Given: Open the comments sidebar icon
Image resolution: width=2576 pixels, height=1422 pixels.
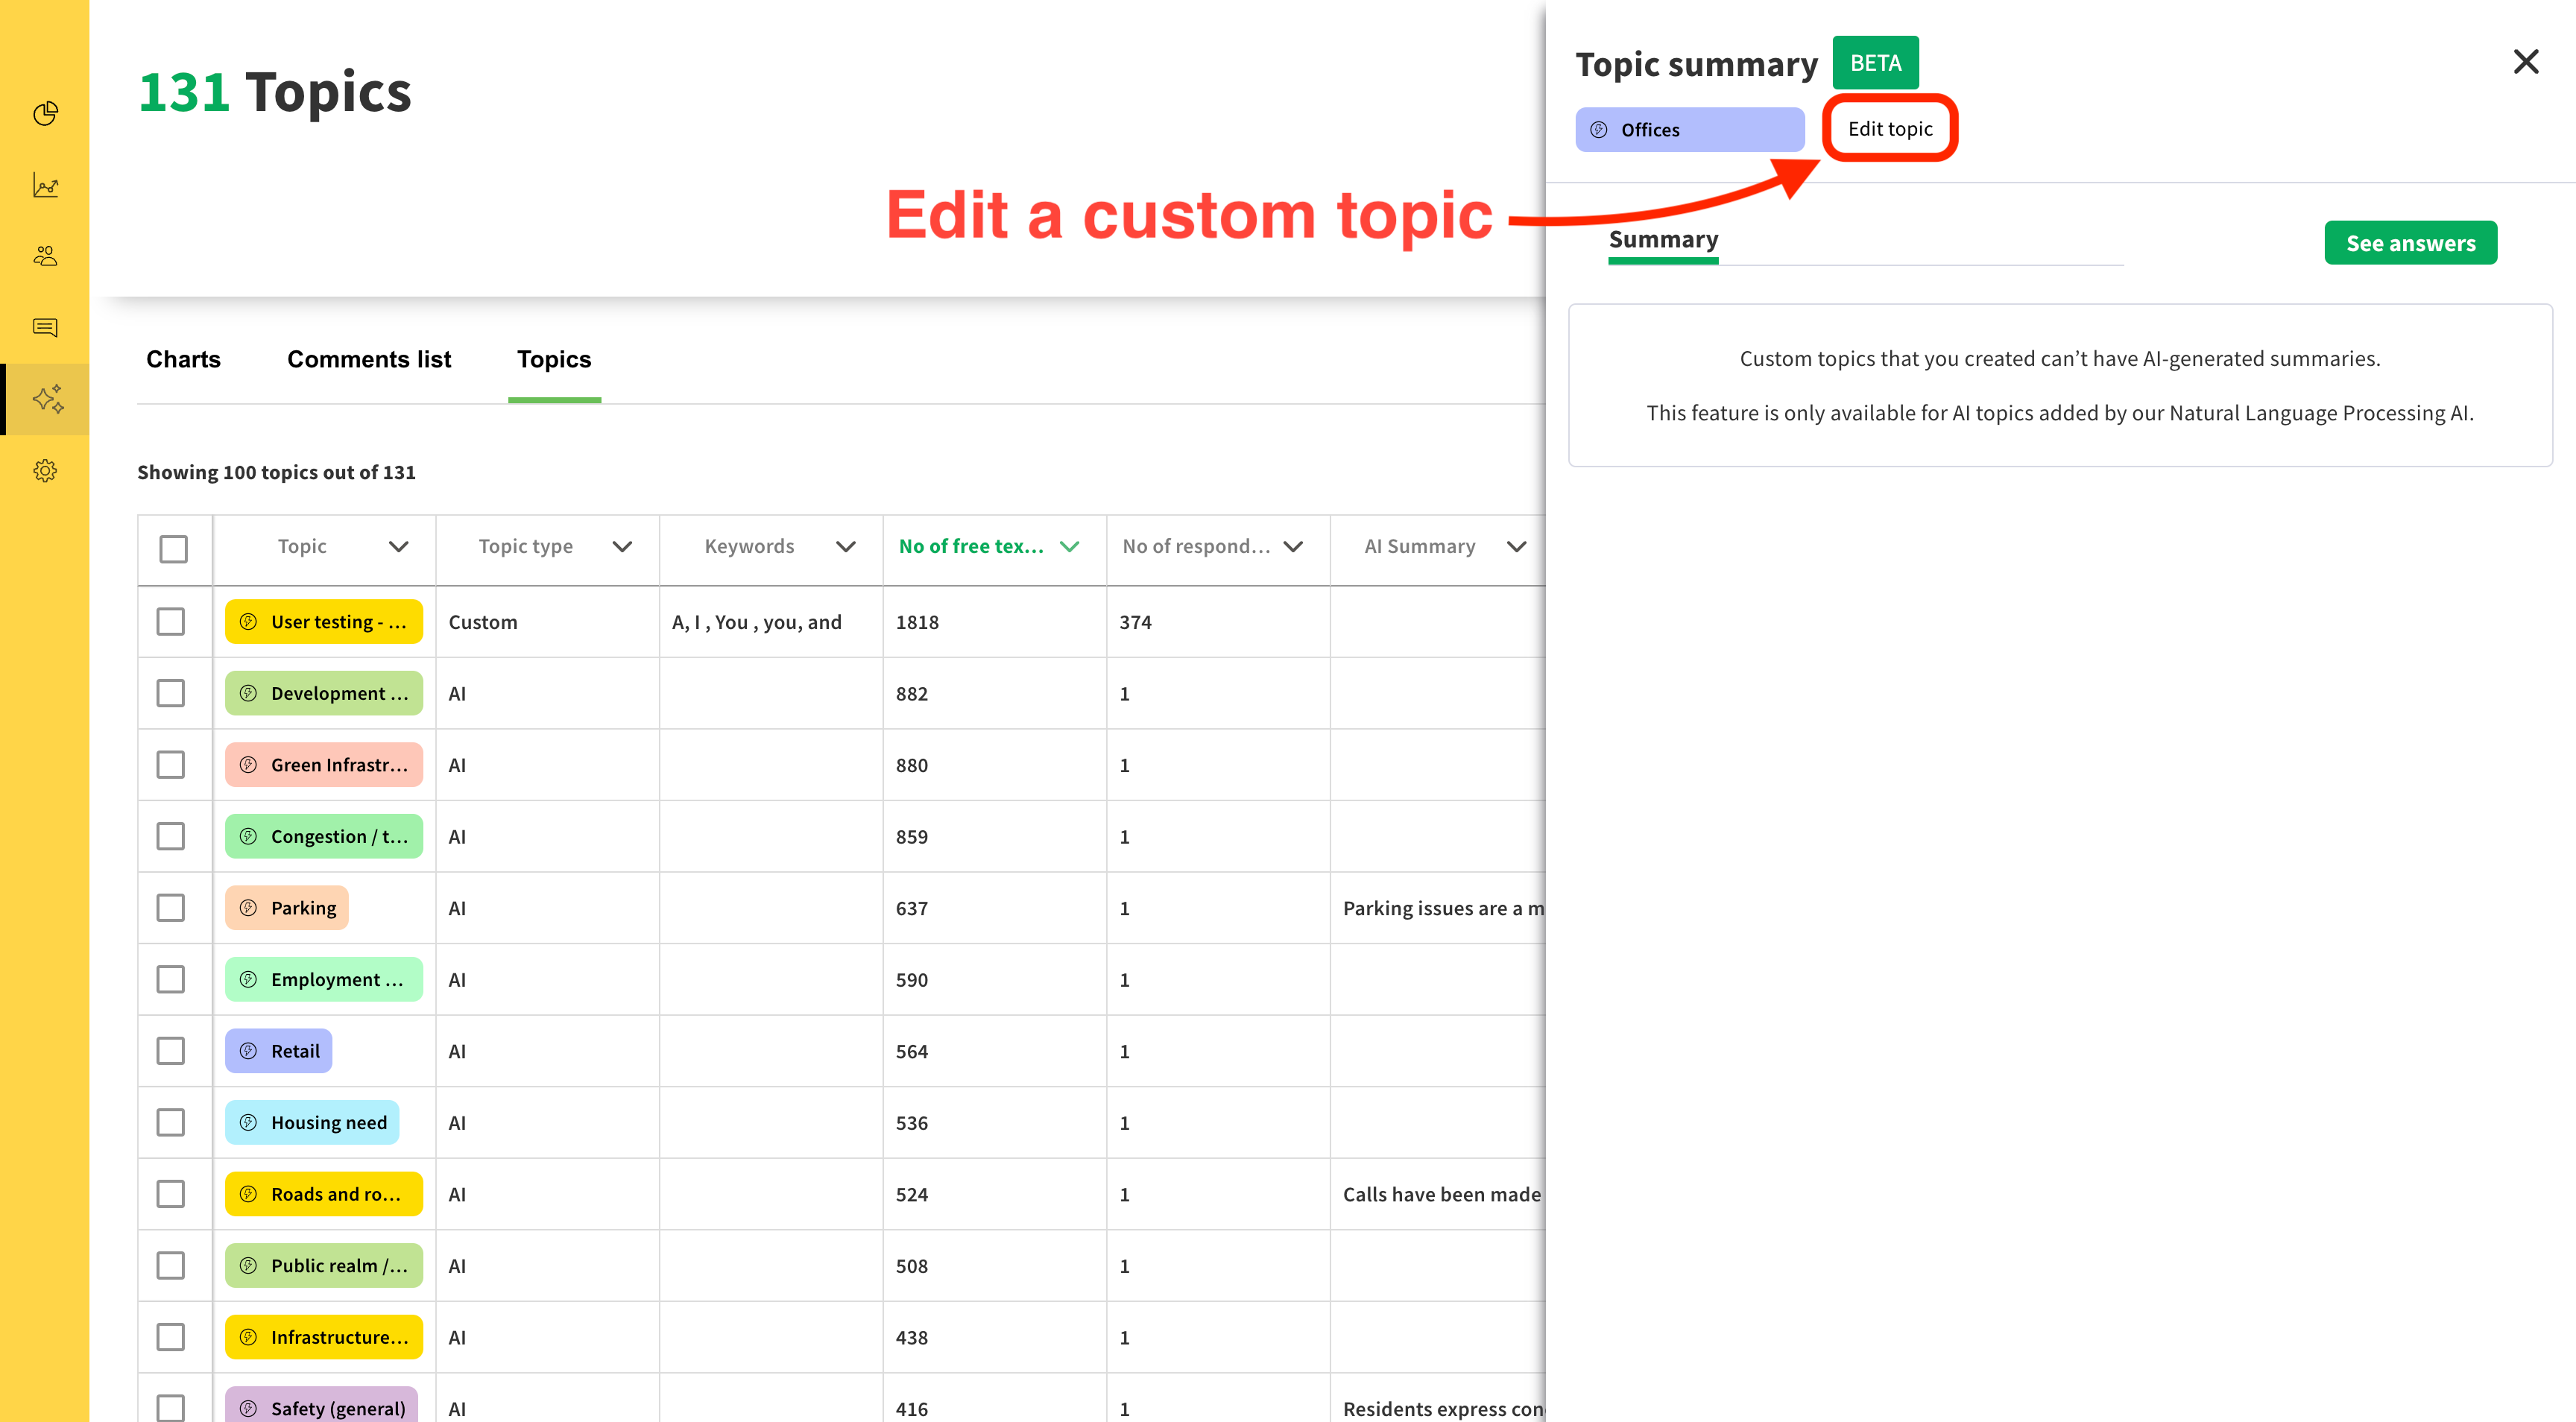Looking at the screenshot, I should 45,328.
